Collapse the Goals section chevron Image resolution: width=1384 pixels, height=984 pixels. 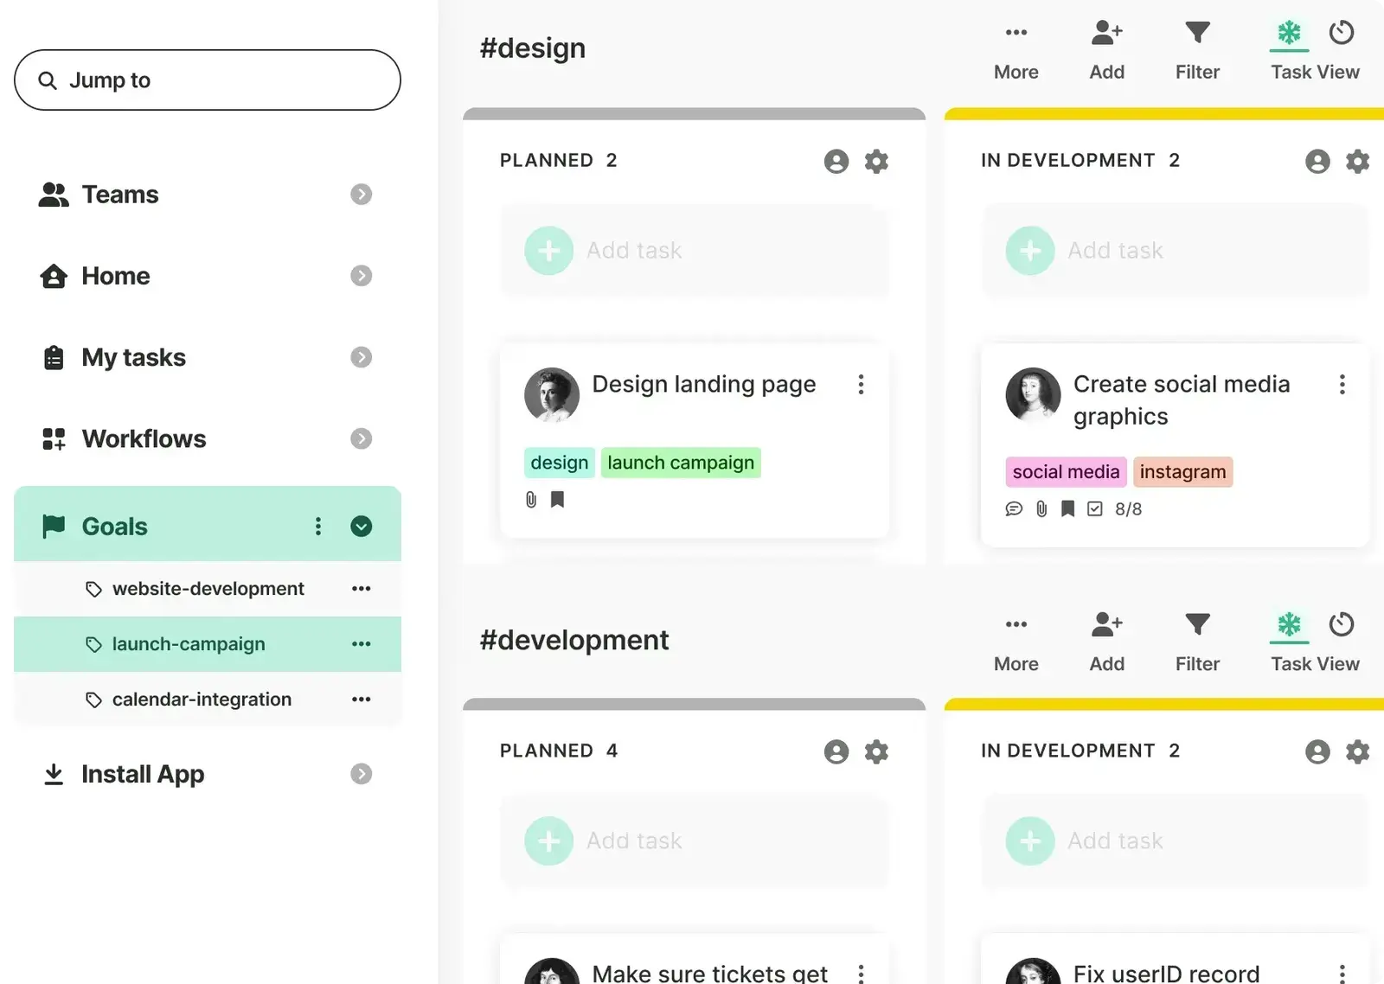pos(361,527)
